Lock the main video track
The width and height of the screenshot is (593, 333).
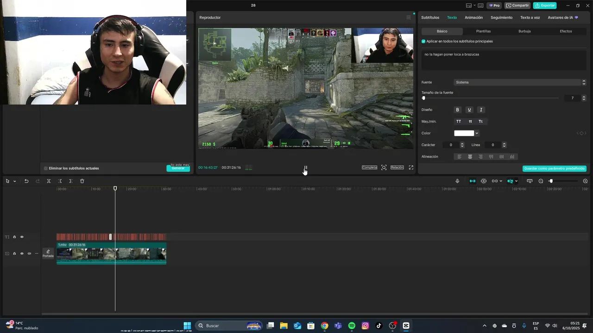[14, 253]
